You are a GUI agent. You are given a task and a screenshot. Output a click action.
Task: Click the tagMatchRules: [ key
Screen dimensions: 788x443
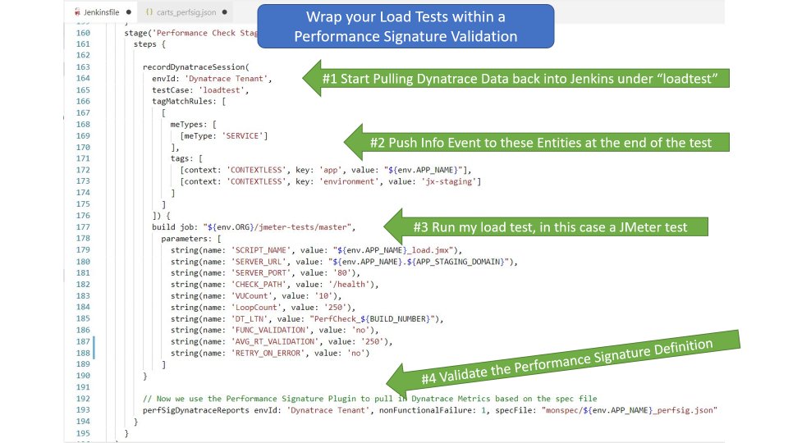(189, 102)
